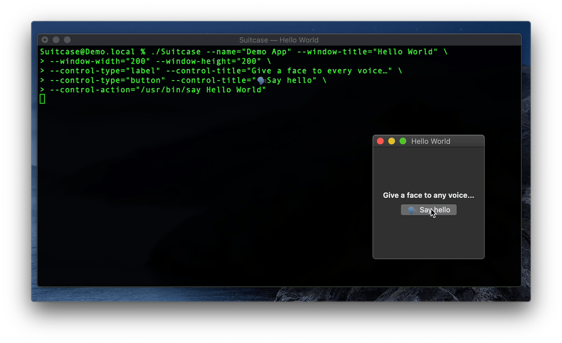Minimize the Suitcase terminal window

click(x=56, y=40)
